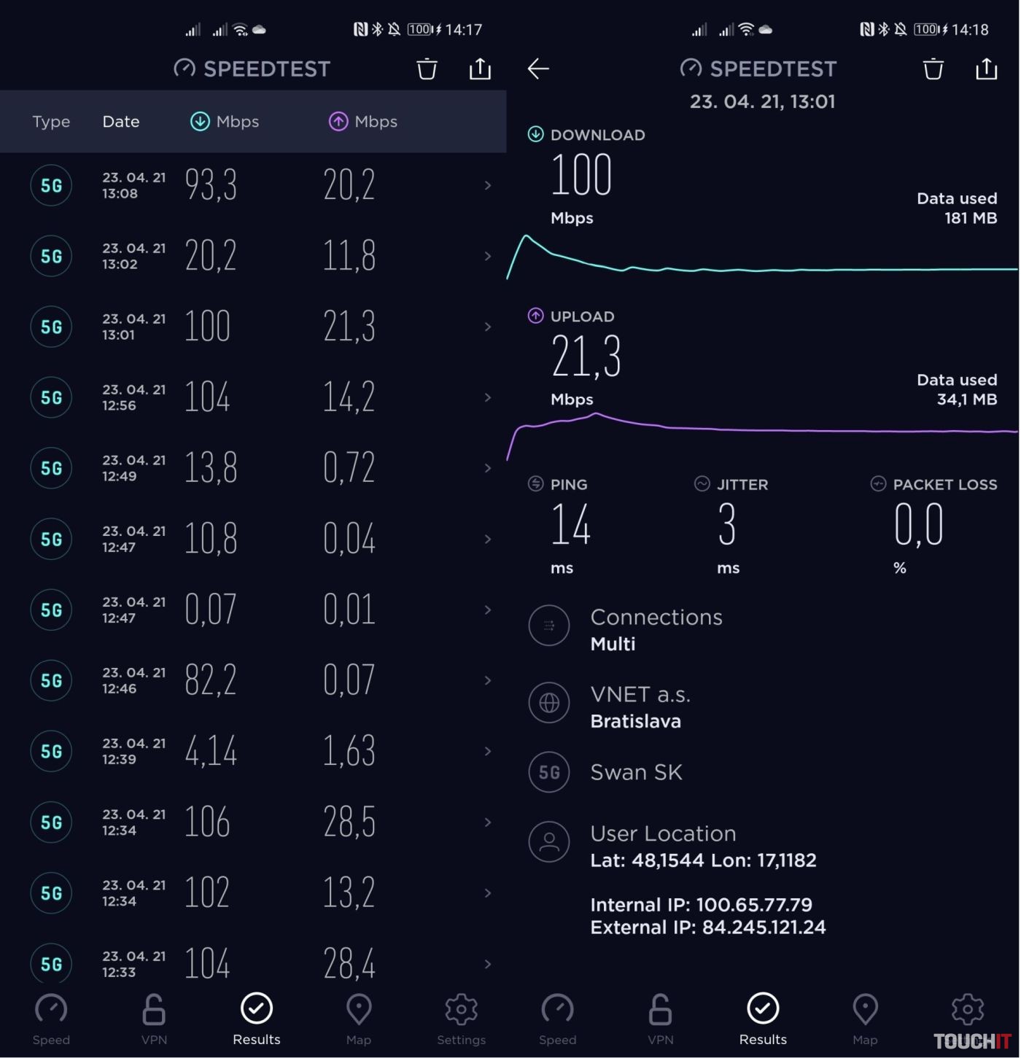Go back using the left arrow
The width and height of the screenshot is (1021, 1058).
pyautogui.click(x=538, y=69)
